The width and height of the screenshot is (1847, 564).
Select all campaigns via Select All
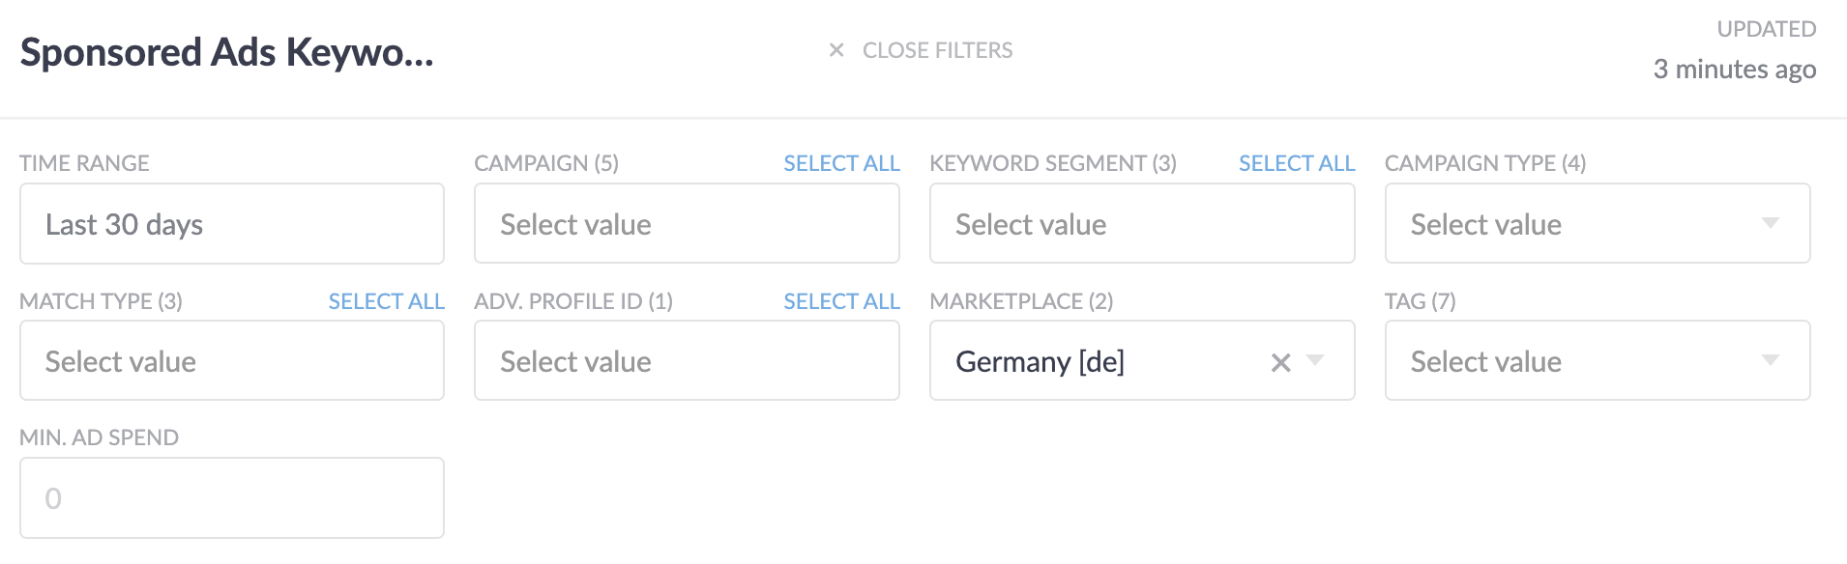tap(841, 163)
